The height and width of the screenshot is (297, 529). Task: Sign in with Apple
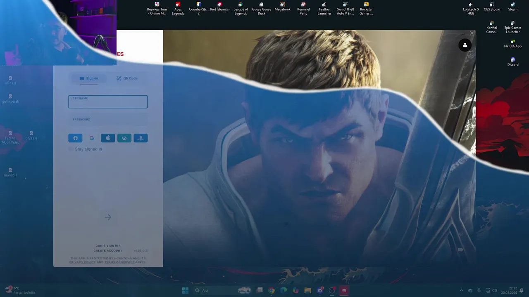click(108, 138)
